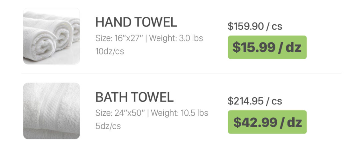Open the rolled hand towel product image
The height and width of the screenshot is (141, 363).
pyautogui.click(x=52, y=36)
